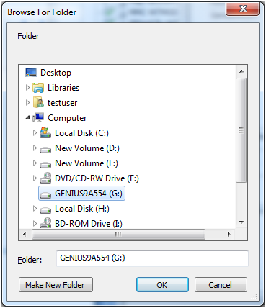
Task: Click the Folder name text field
Action: point(152,258)
